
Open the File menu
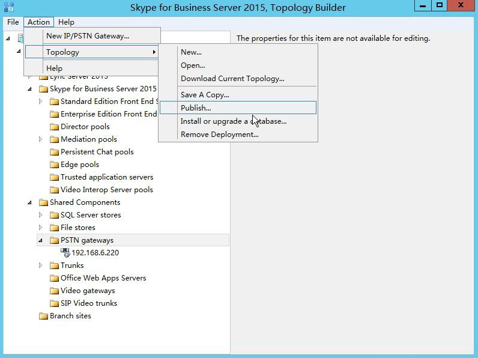tap(13, 22)
